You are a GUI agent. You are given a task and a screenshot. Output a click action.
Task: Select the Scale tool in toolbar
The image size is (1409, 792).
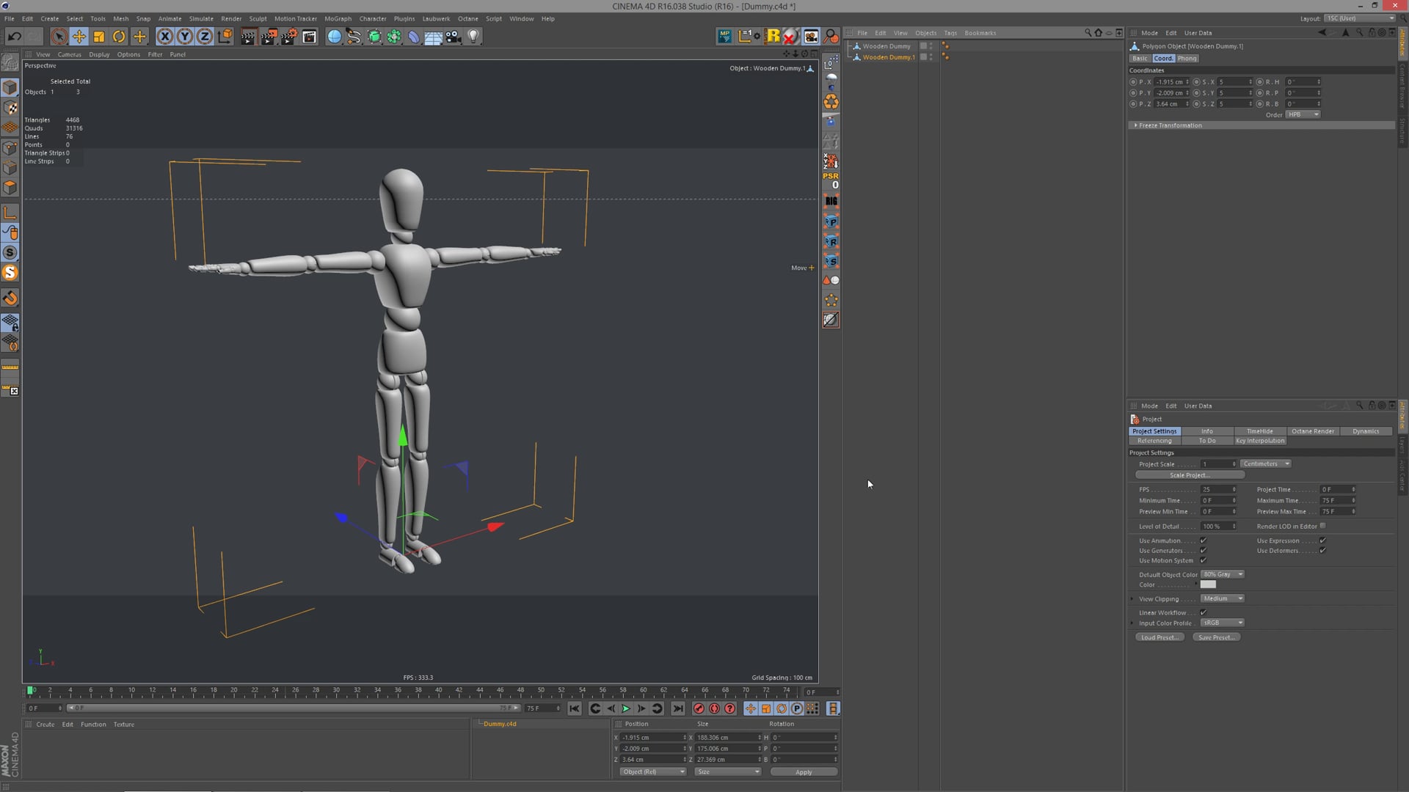tap(98, 36)
